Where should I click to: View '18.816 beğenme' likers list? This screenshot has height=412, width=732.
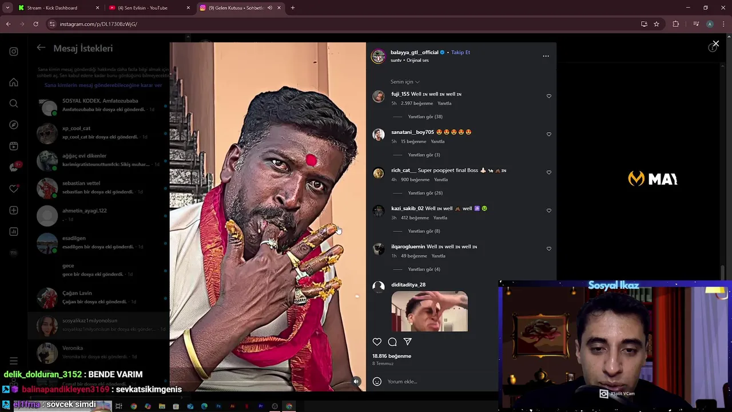[392, 356]
